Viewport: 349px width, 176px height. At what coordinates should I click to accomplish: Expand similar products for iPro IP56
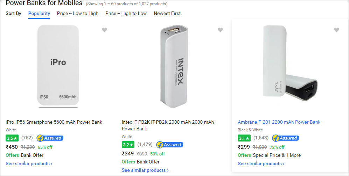pos(29,163)
